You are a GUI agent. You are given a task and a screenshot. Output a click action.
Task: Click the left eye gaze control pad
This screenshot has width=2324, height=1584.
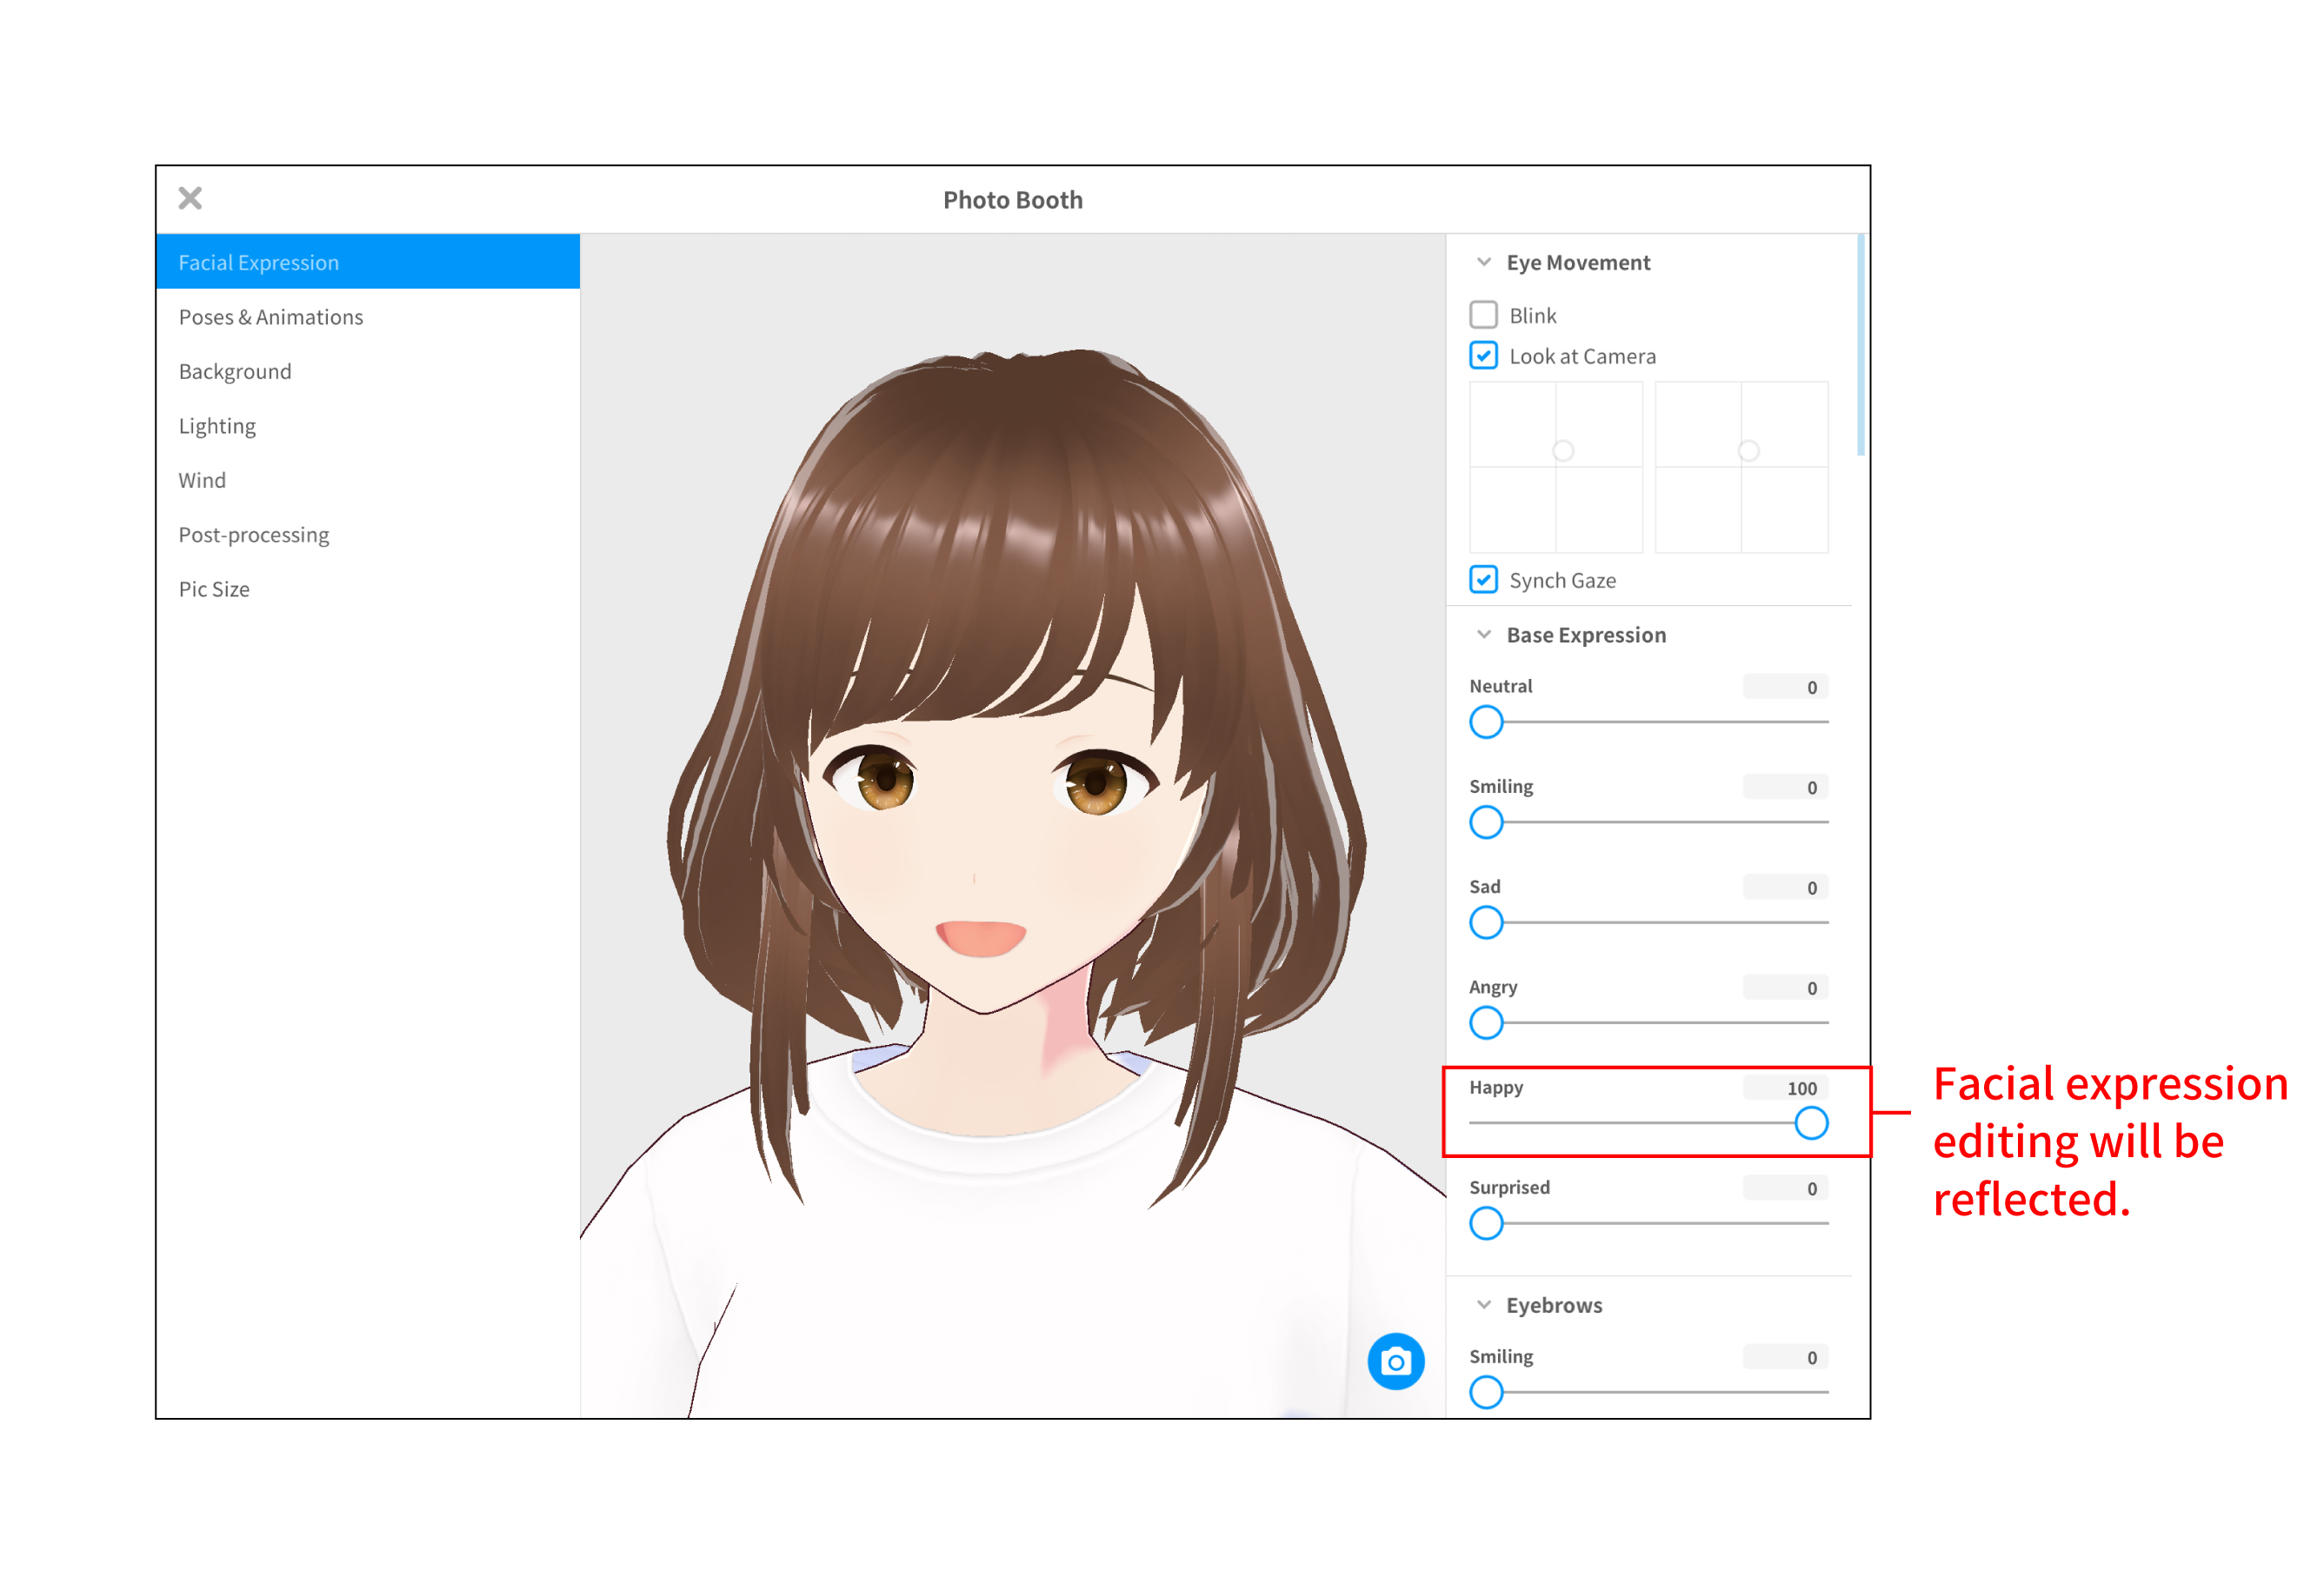point(1555,466)
